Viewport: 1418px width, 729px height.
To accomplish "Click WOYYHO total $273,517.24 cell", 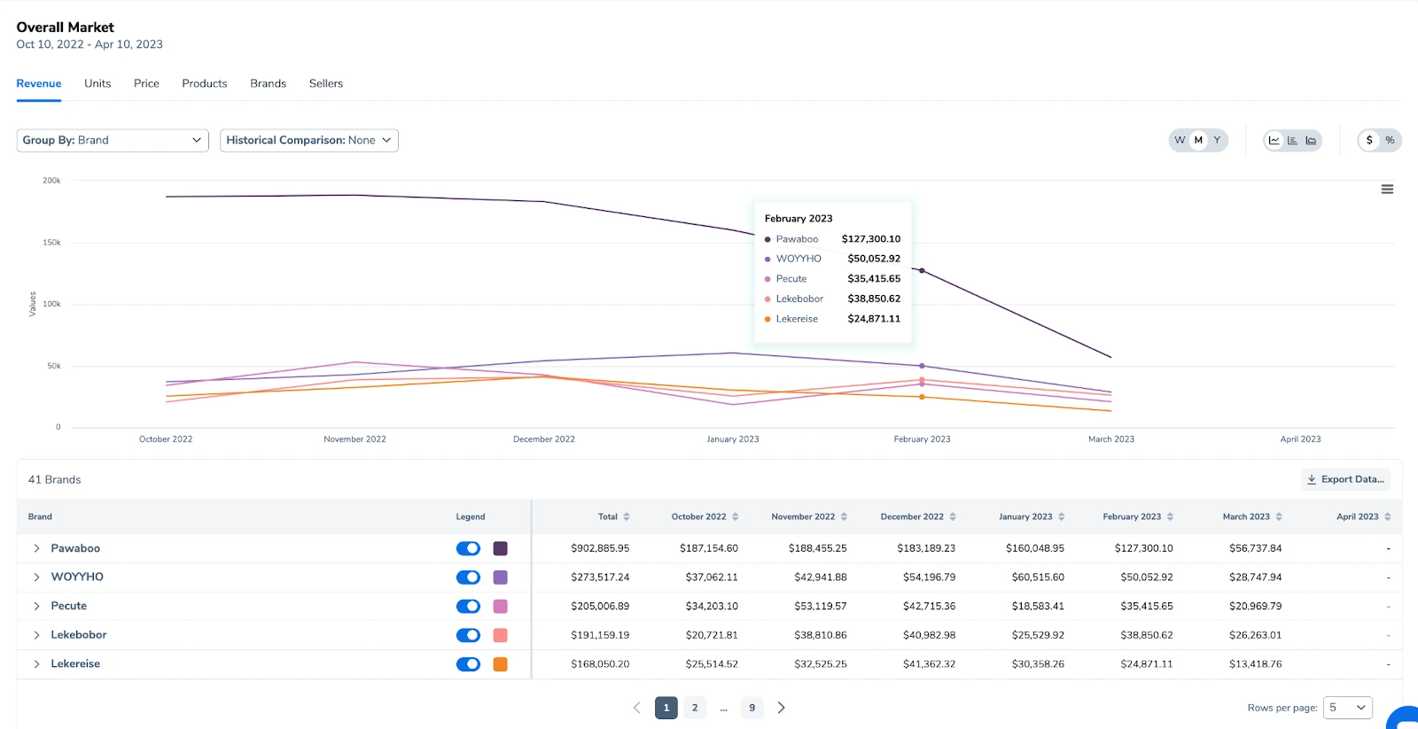I will coord(600,578).
